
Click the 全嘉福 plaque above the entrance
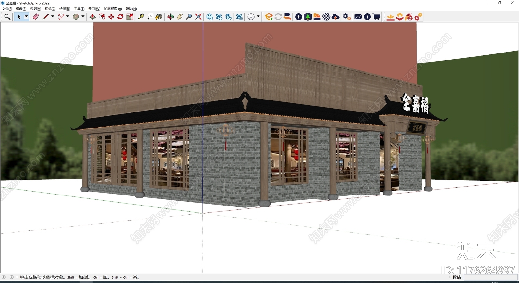pyautogui.click(x=417, y=127)
